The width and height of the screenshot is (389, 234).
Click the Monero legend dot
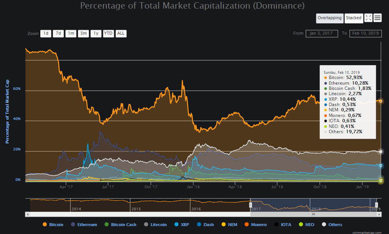pyautogui.click(x=247, y=225)
